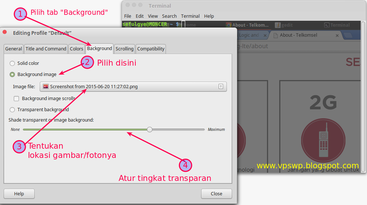The height and width of the screenshot is (205, 367).
Task: Open the Image file chooser button
Action: click(133, 86)
